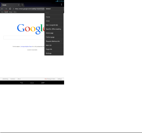Focus the Google search input box
The height and width of the screenshot is (133, 142).
(x=24, y=37)
